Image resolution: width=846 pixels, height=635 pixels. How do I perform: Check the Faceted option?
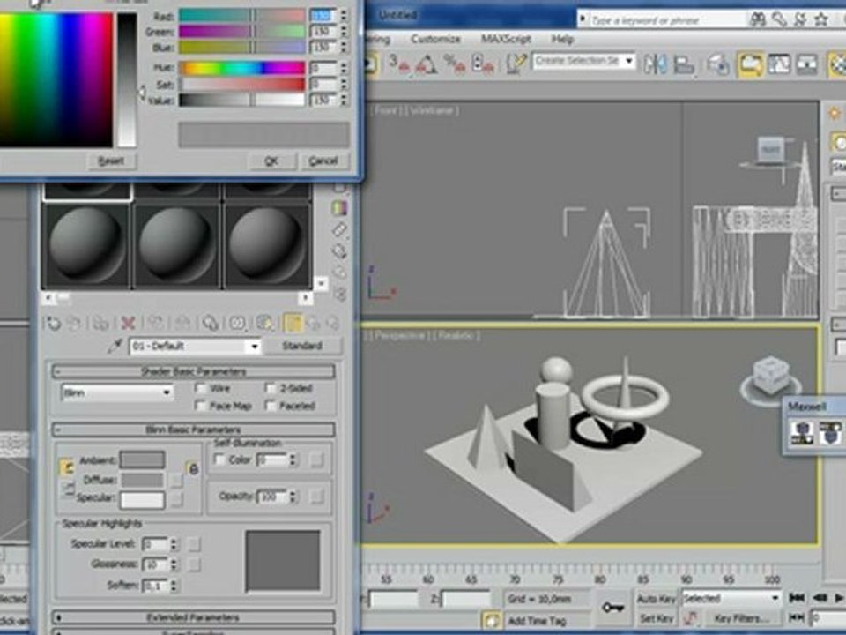[271, 406]
